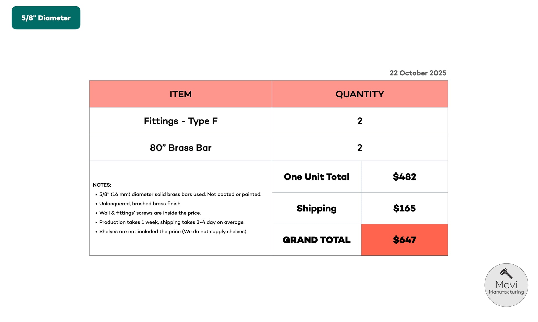Click the note about shelves not included
This screenshot has width=538, height=322.
pos(173,232)
